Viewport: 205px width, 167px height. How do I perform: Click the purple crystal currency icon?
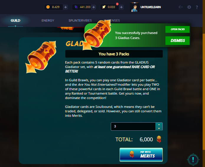(76, 7)
